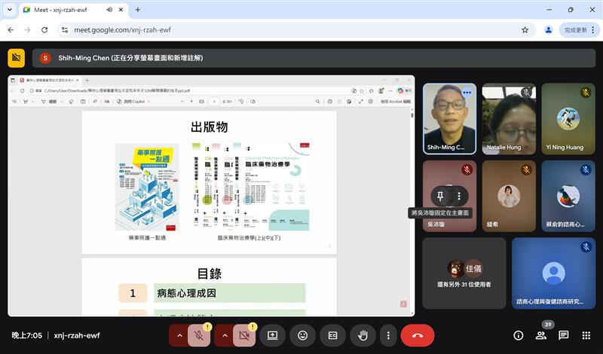Toggle the microphone mute button
The image size is (603, 354).
tap(200, 335)
